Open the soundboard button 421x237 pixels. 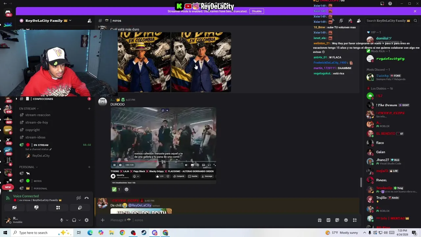[80, 208]
